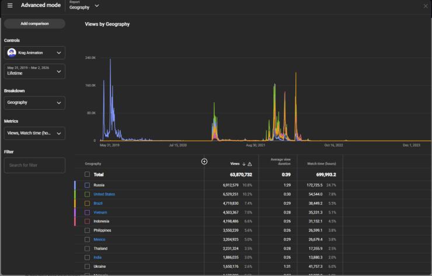Click the sort arrow on Views column
This screenshot has width=432, height=276.
[244, 164]
